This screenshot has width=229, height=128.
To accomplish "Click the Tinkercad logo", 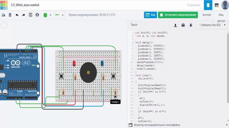I will click(x=4, y=5).
